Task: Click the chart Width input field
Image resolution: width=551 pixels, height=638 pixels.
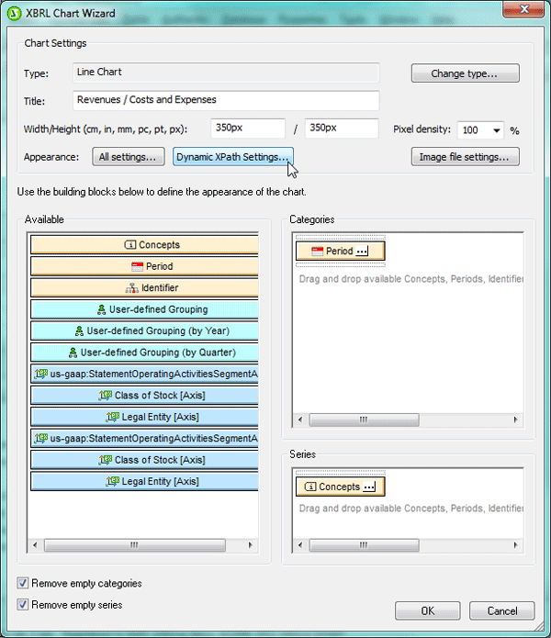Action: (248, 129)
